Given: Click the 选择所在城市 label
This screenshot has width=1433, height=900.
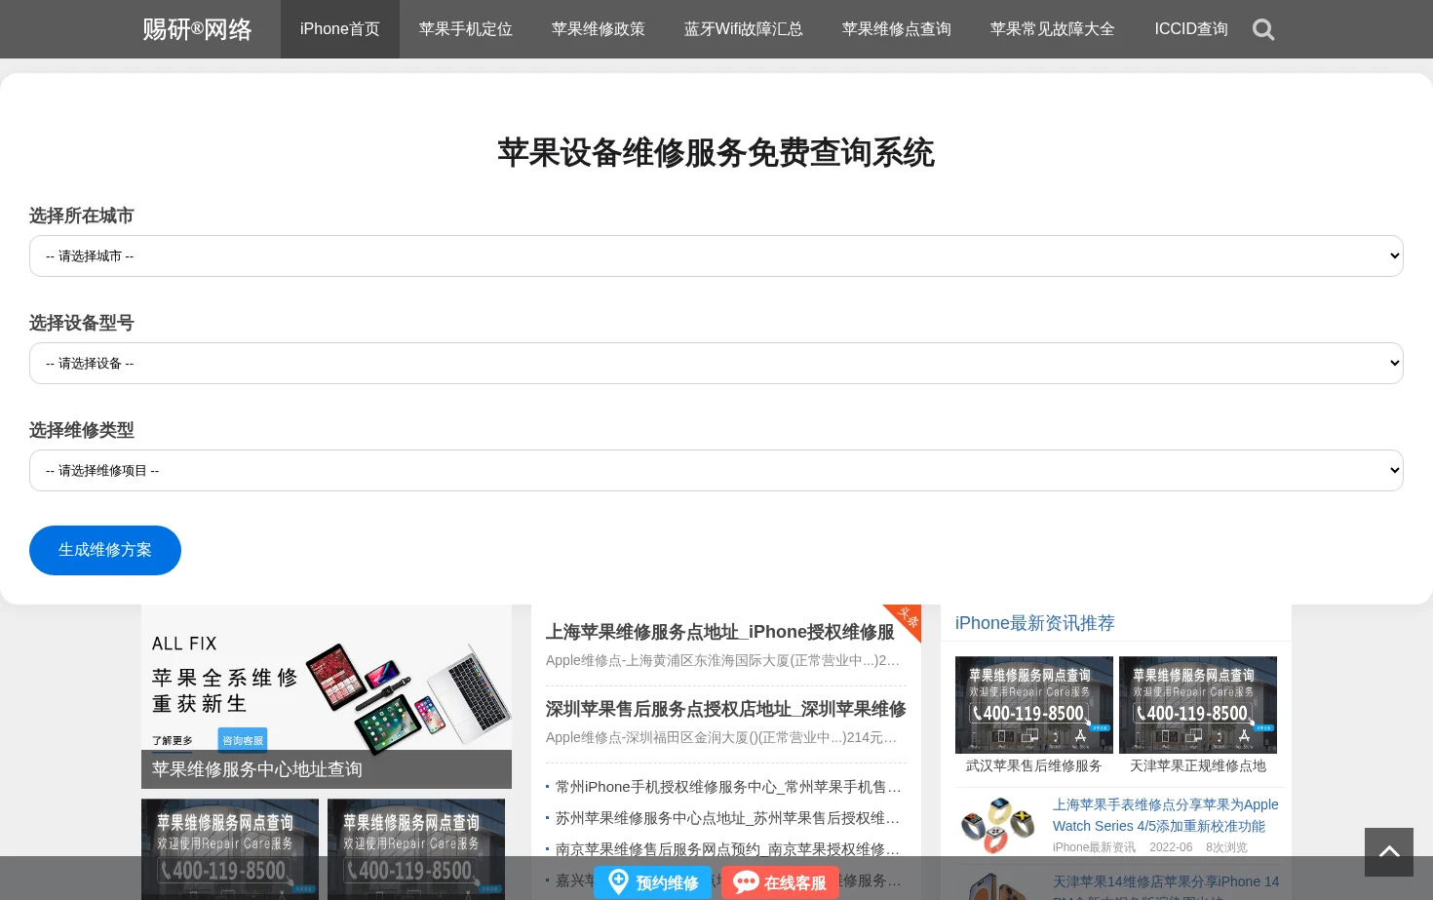Looking at the screenshot, I should (x=82, y=215).
